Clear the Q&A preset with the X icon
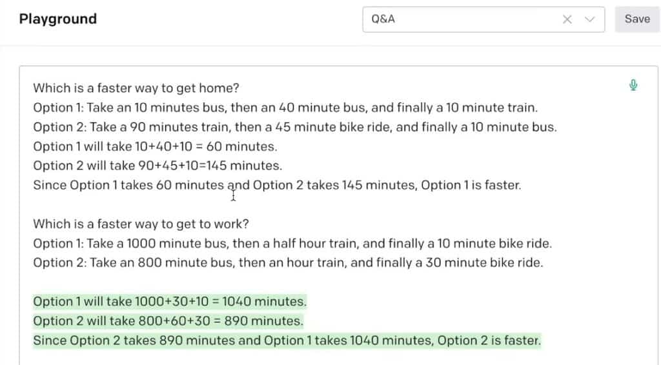The width and height of the screenshot is (661, 365). point(567,19)
